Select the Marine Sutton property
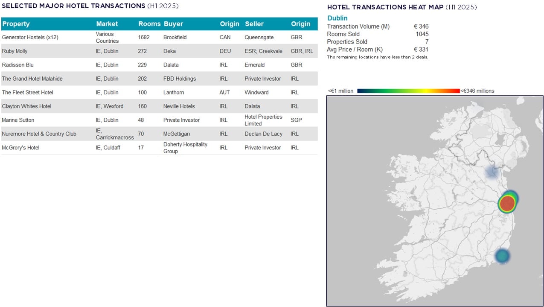Viewport: 544px width, 307px height. [18, 120]
